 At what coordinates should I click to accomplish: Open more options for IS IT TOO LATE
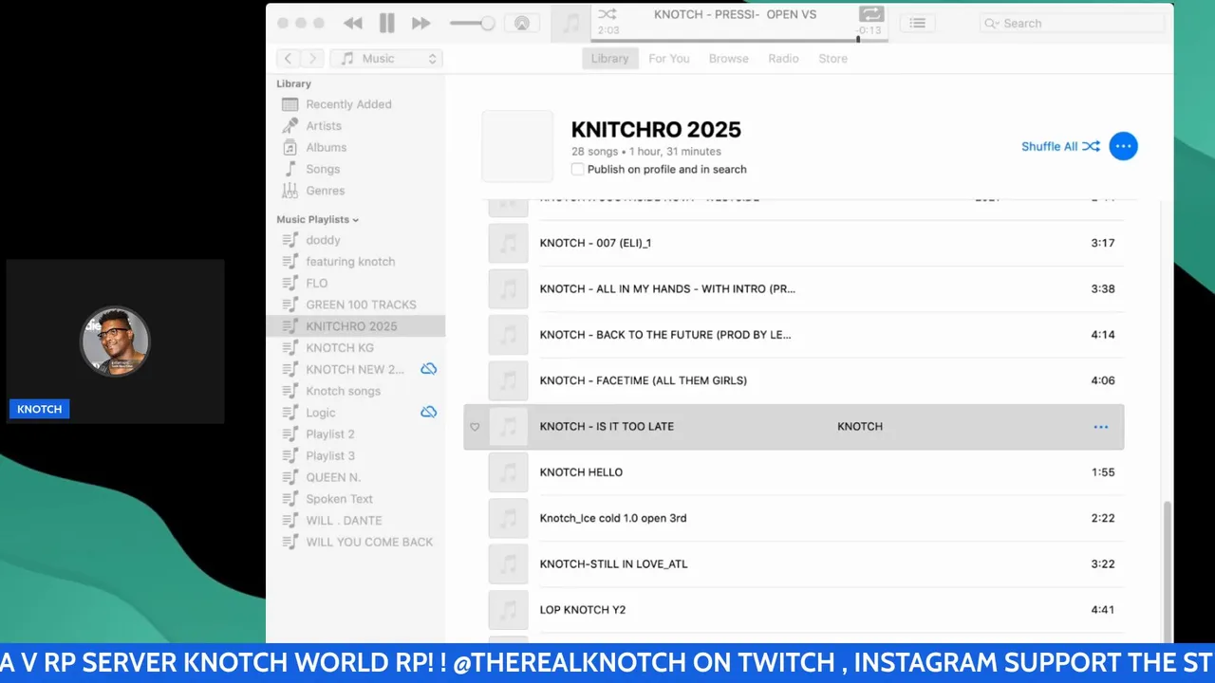(x=1100, y=427)
